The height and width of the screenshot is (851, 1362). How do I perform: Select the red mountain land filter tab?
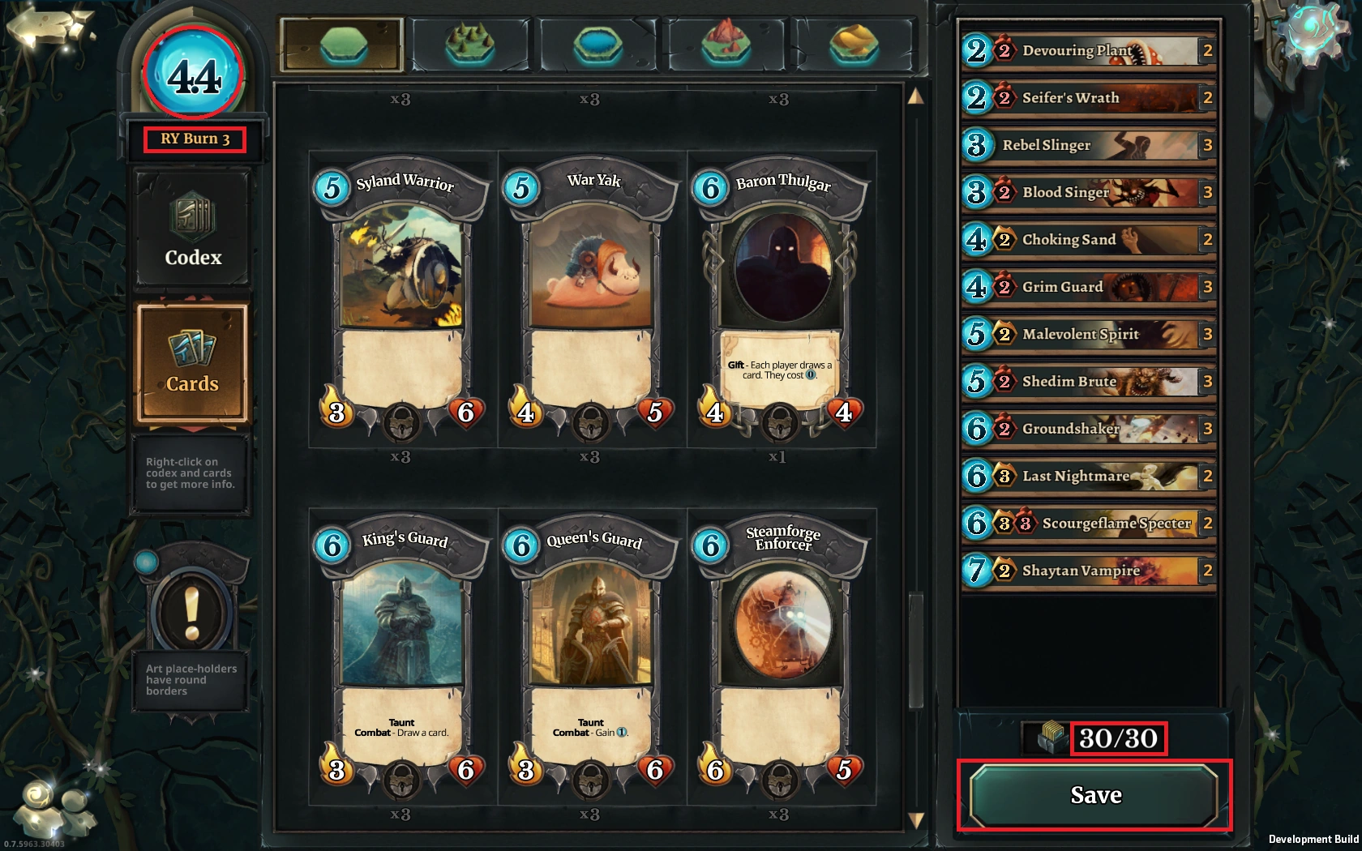click(726, 45)
